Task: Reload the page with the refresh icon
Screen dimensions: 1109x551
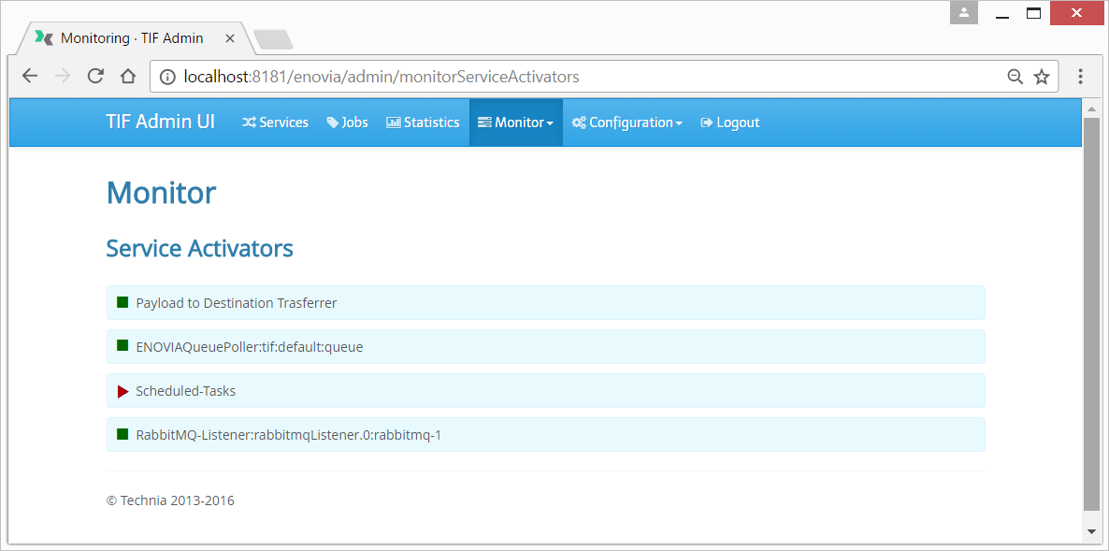Action: click(95, 77)
